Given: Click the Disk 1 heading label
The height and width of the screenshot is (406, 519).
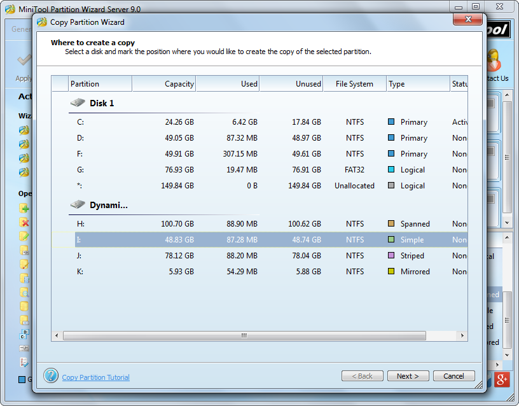Looking at the screenshot, I should point(102,103).
